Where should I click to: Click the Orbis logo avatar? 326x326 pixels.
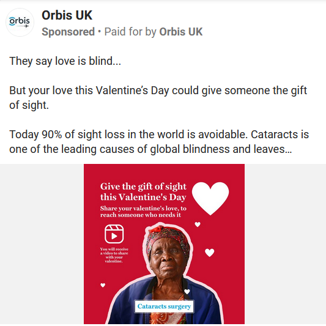click(20, 22)
